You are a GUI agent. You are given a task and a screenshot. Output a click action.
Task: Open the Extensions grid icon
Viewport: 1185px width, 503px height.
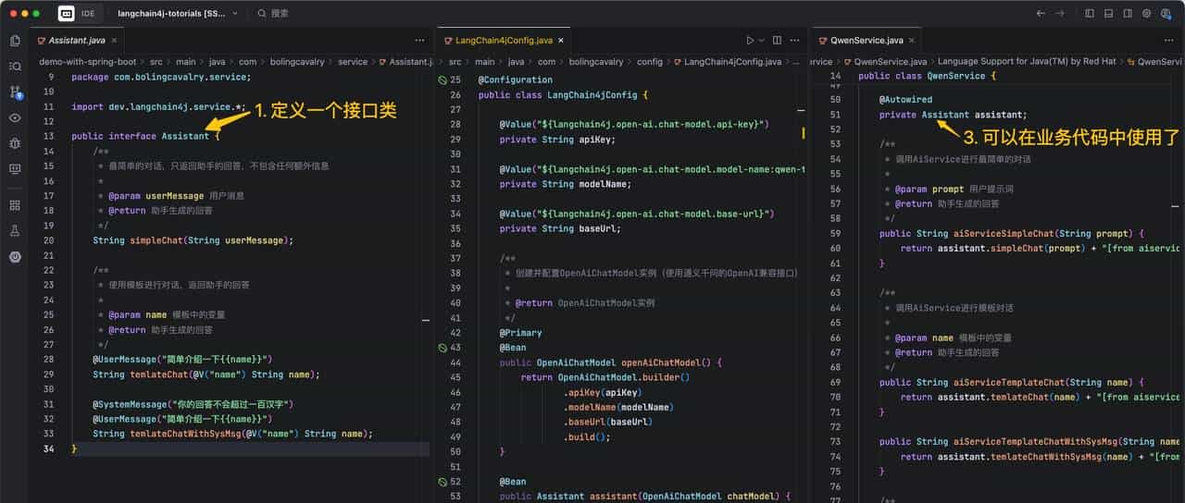tap(15, 205)
